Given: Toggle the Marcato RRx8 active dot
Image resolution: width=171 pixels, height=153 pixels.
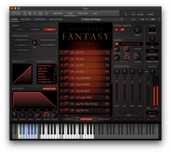Looking at the screenshot, I should 62,91.
